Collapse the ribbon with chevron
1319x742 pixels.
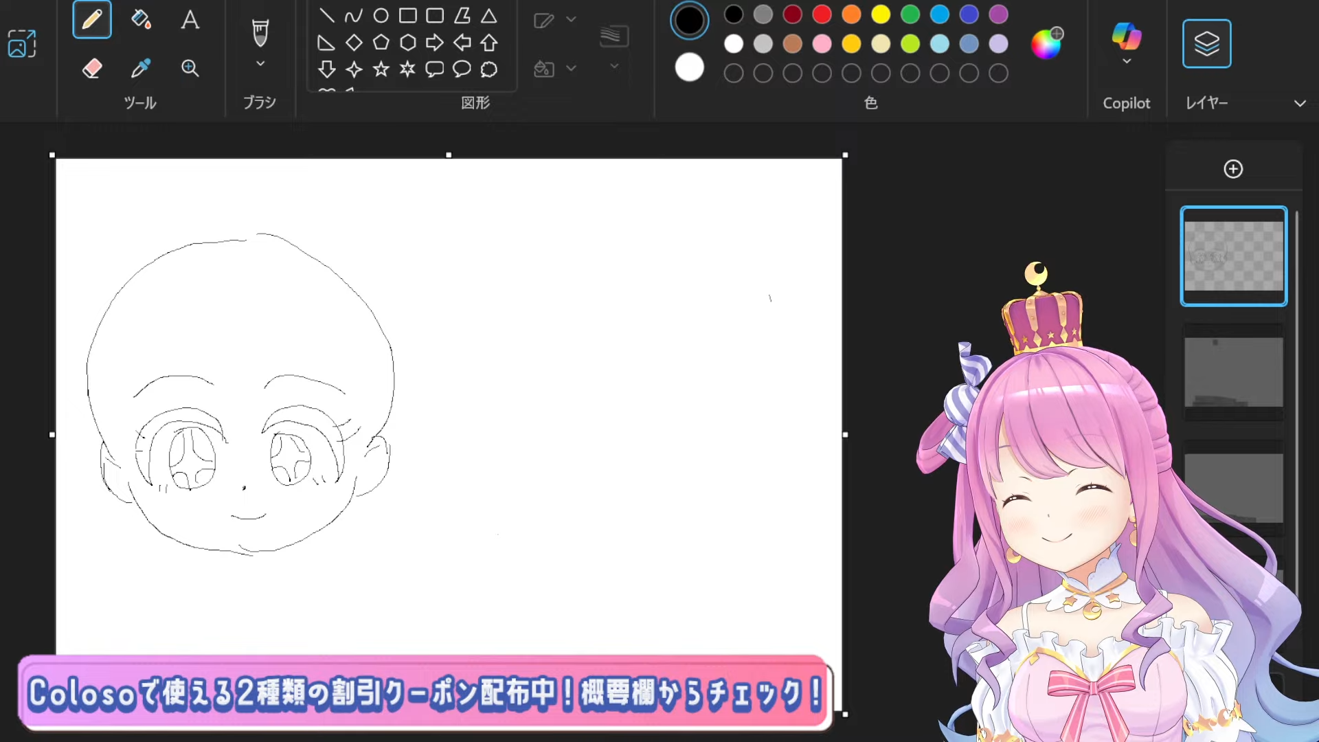pos(1300,103)
